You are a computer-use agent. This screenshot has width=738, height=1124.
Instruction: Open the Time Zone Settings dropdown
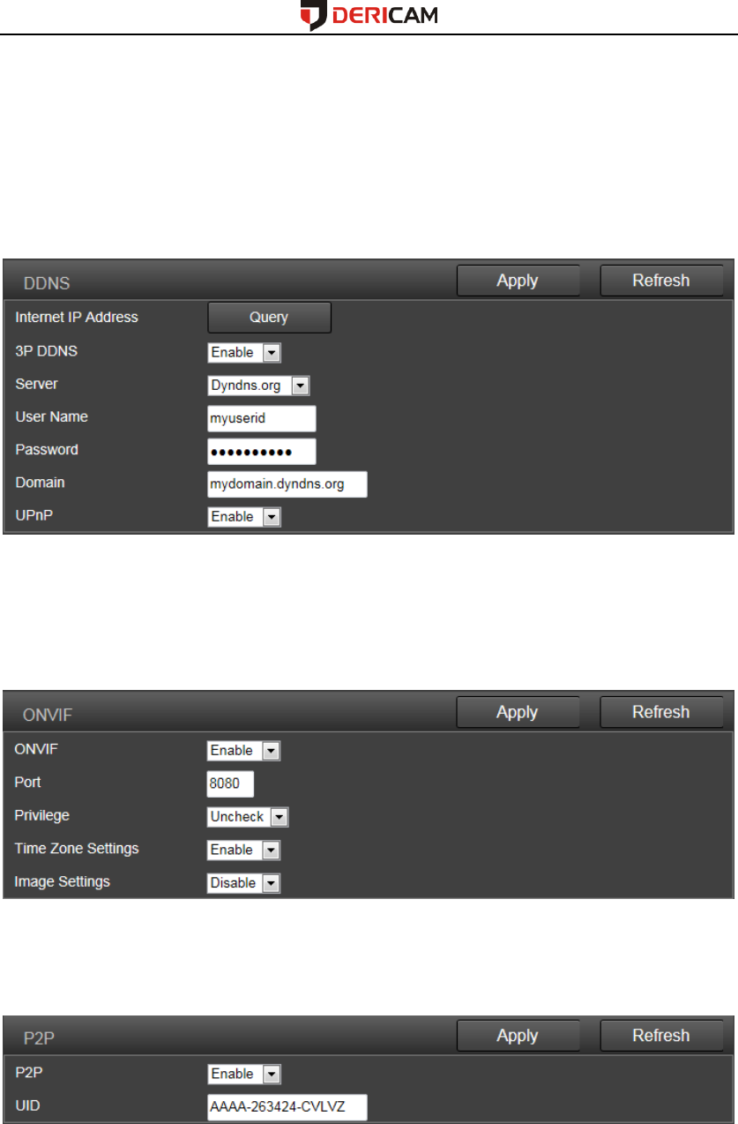coord(244,850)
